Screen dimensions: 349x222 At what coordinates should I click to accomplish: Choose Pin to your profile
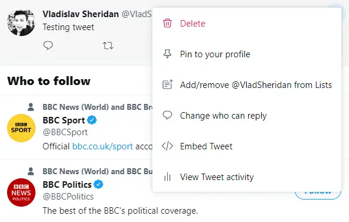247,54
